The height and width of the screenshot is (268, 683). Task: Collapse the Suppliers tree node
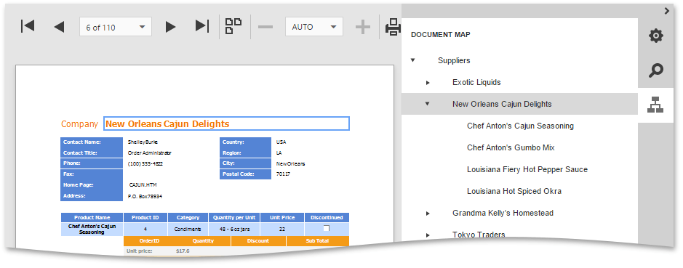(412, 60)
